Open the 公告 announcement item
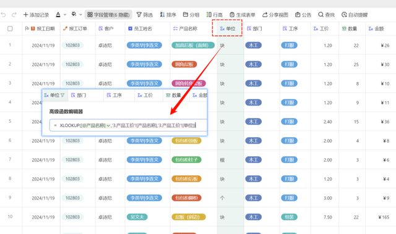396x234 pixels. (303, 15)
